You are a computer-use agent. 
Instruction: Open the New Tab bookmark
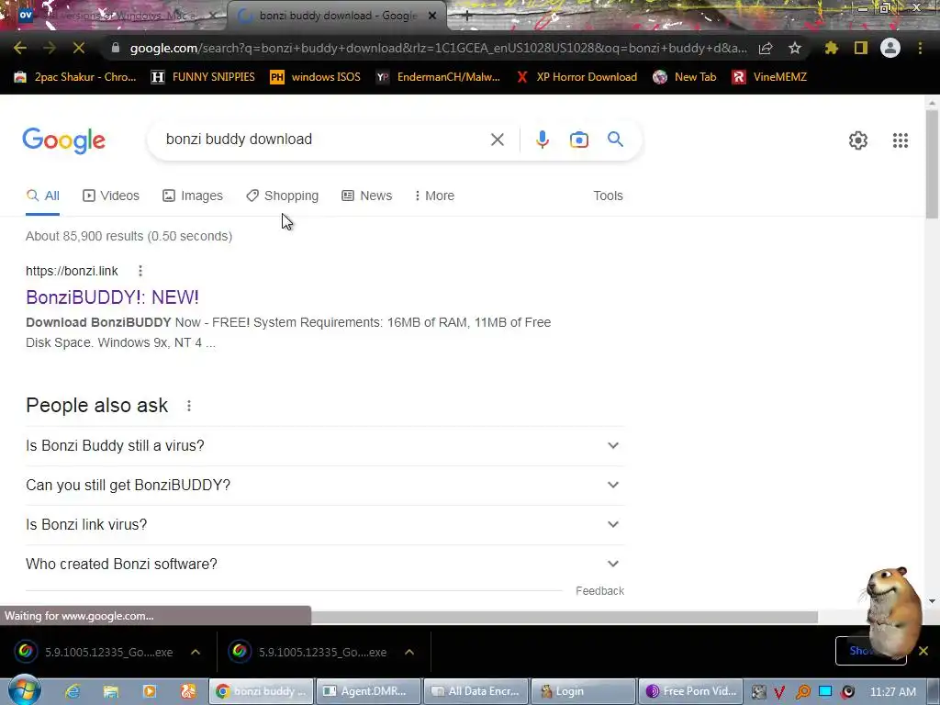tap(685, 77)
